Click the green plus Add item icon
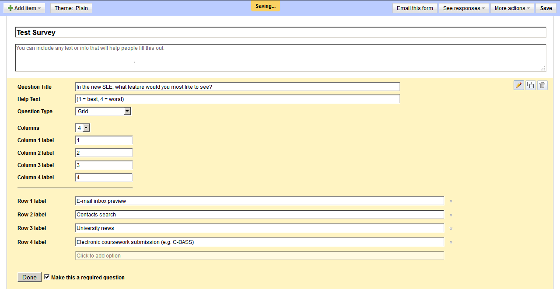560x289 pixels. coord(10,8)
